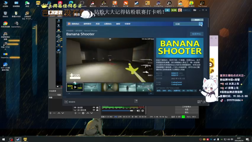
Task: Select the second corridor screenshot thumbnail
Action: click(92, 87)
